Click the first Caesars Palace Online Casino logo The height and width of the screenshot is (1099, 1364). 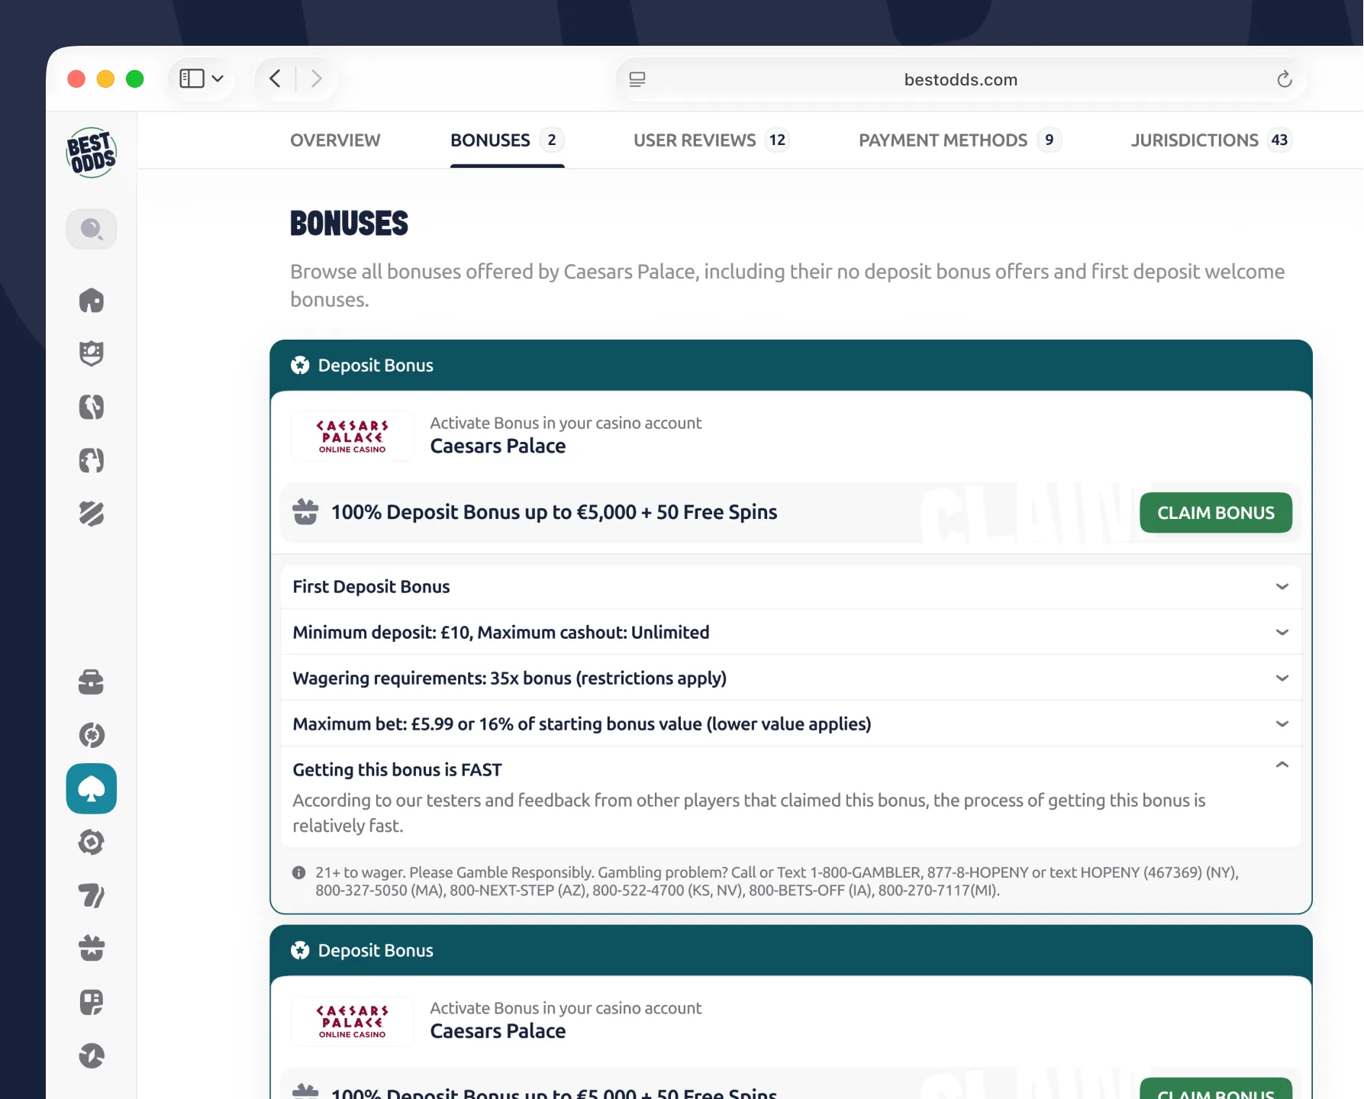coord(353,437)
